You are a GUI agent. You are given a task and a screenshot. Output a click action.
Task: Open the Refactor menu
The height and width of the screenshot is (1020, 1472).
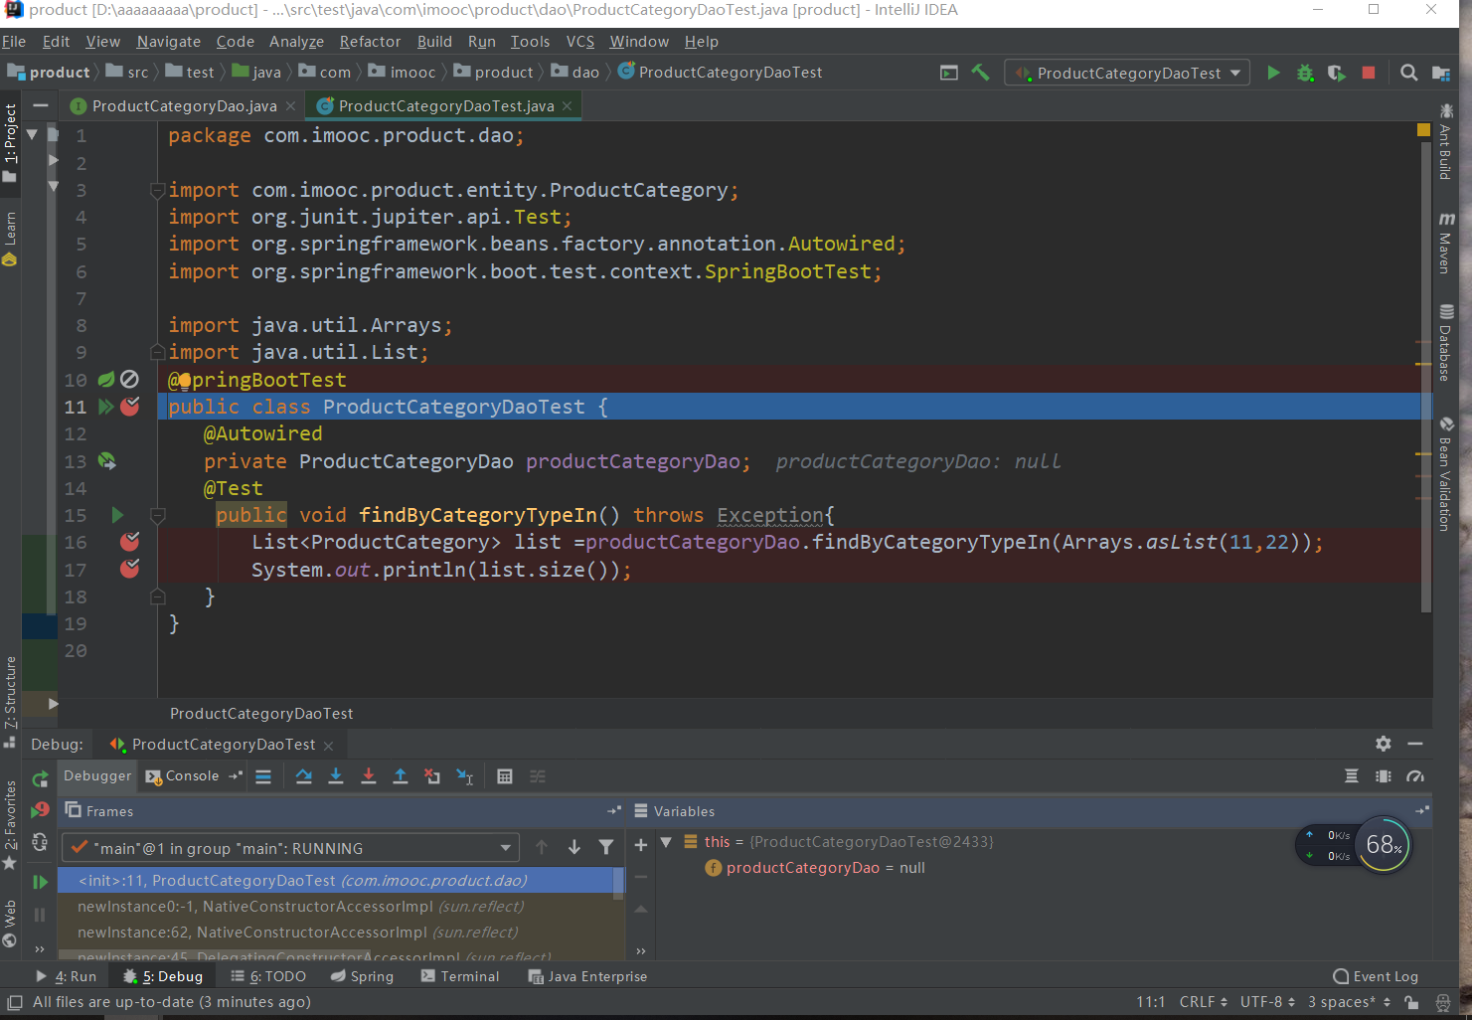[370, 42]
